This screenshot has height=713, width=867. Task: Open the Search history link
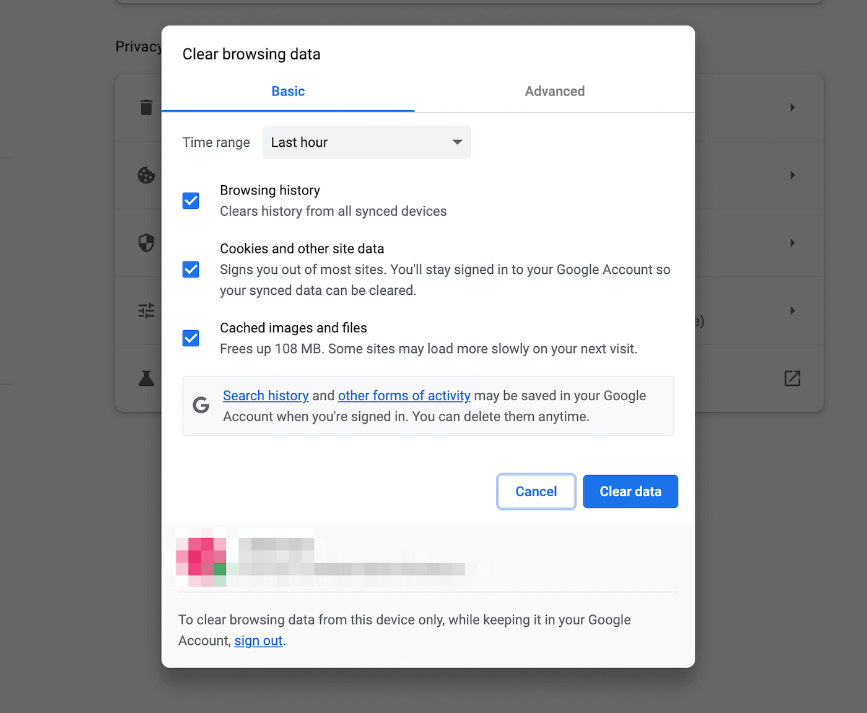[266, 395]
